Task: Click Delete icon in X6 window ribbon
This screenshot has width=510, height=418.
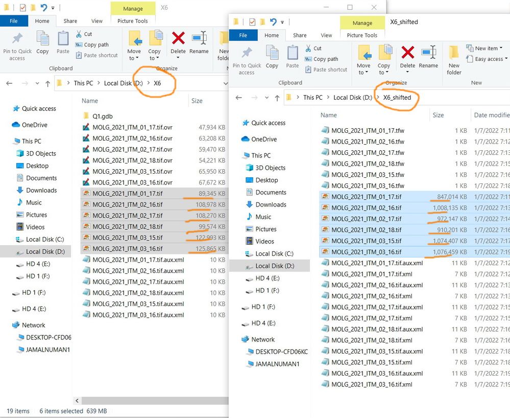Action: pyautogui.click(x=178, y=38)
